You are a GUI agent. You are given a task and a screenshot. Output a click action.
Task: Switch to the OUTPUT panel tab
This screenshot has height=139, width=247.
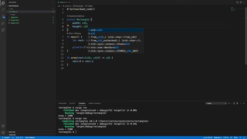[72, 103]
